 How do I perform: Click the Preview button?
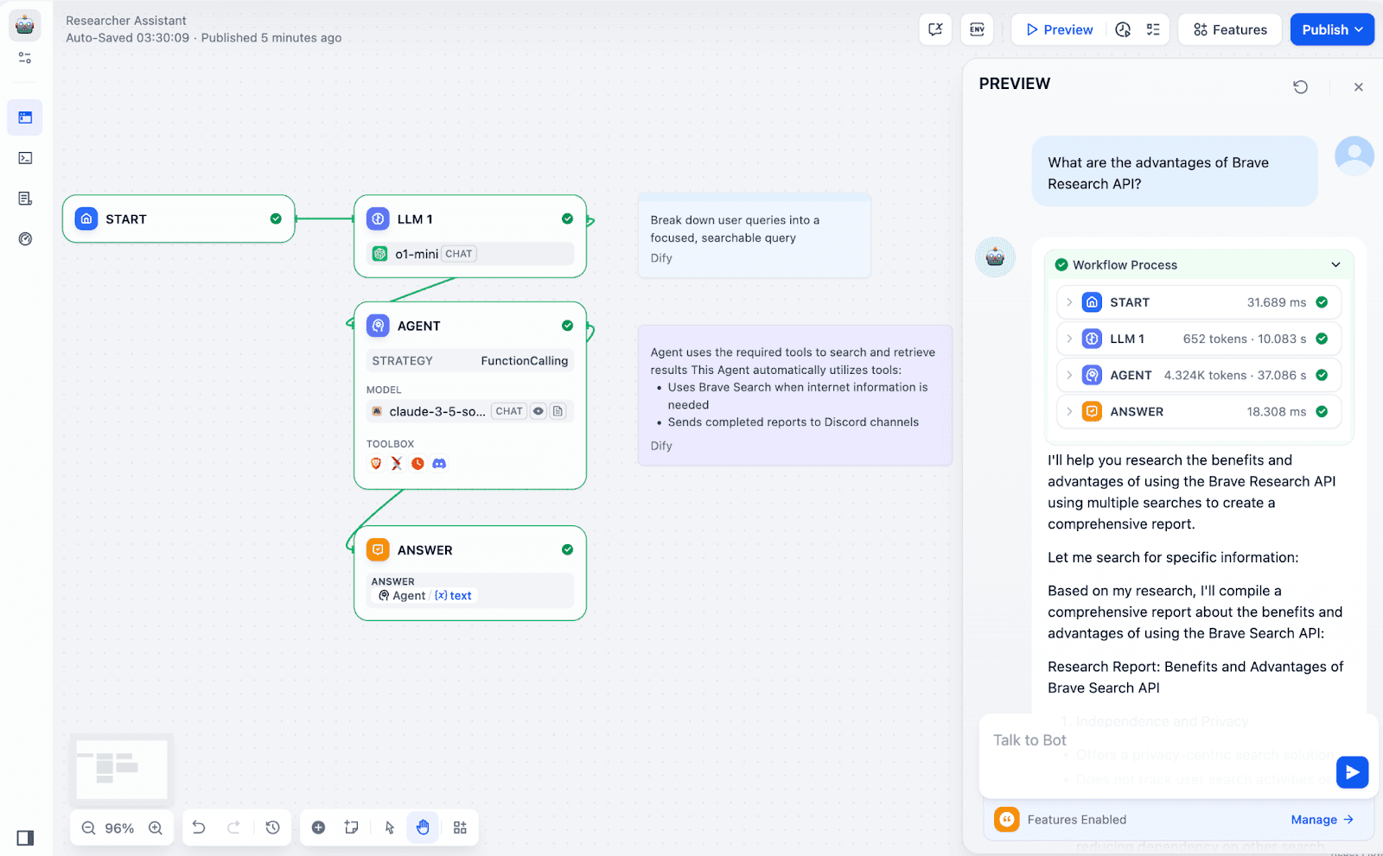click(x=1059, y=29)
